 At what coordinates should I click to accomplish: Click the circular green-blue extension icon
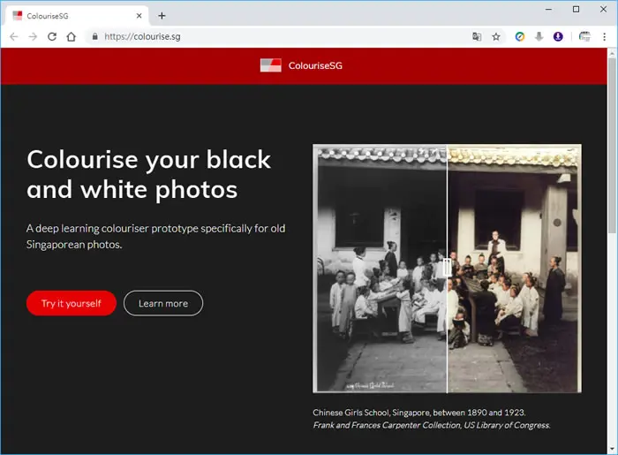[520, 37]
